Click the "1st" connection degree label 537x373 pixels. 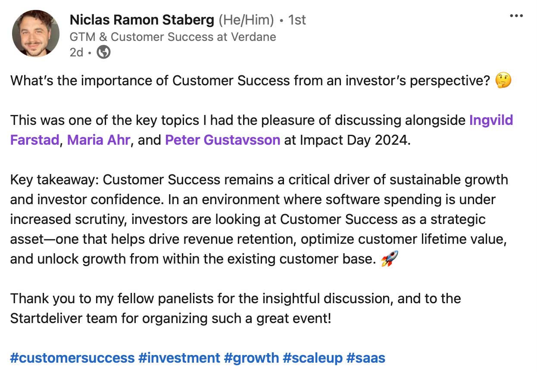point(297,20)
